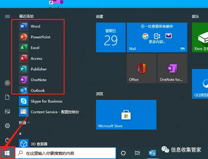This screenshot has height=159, width=208.
Task: Open Pictures from the Start sidebar
Action: 7,111
